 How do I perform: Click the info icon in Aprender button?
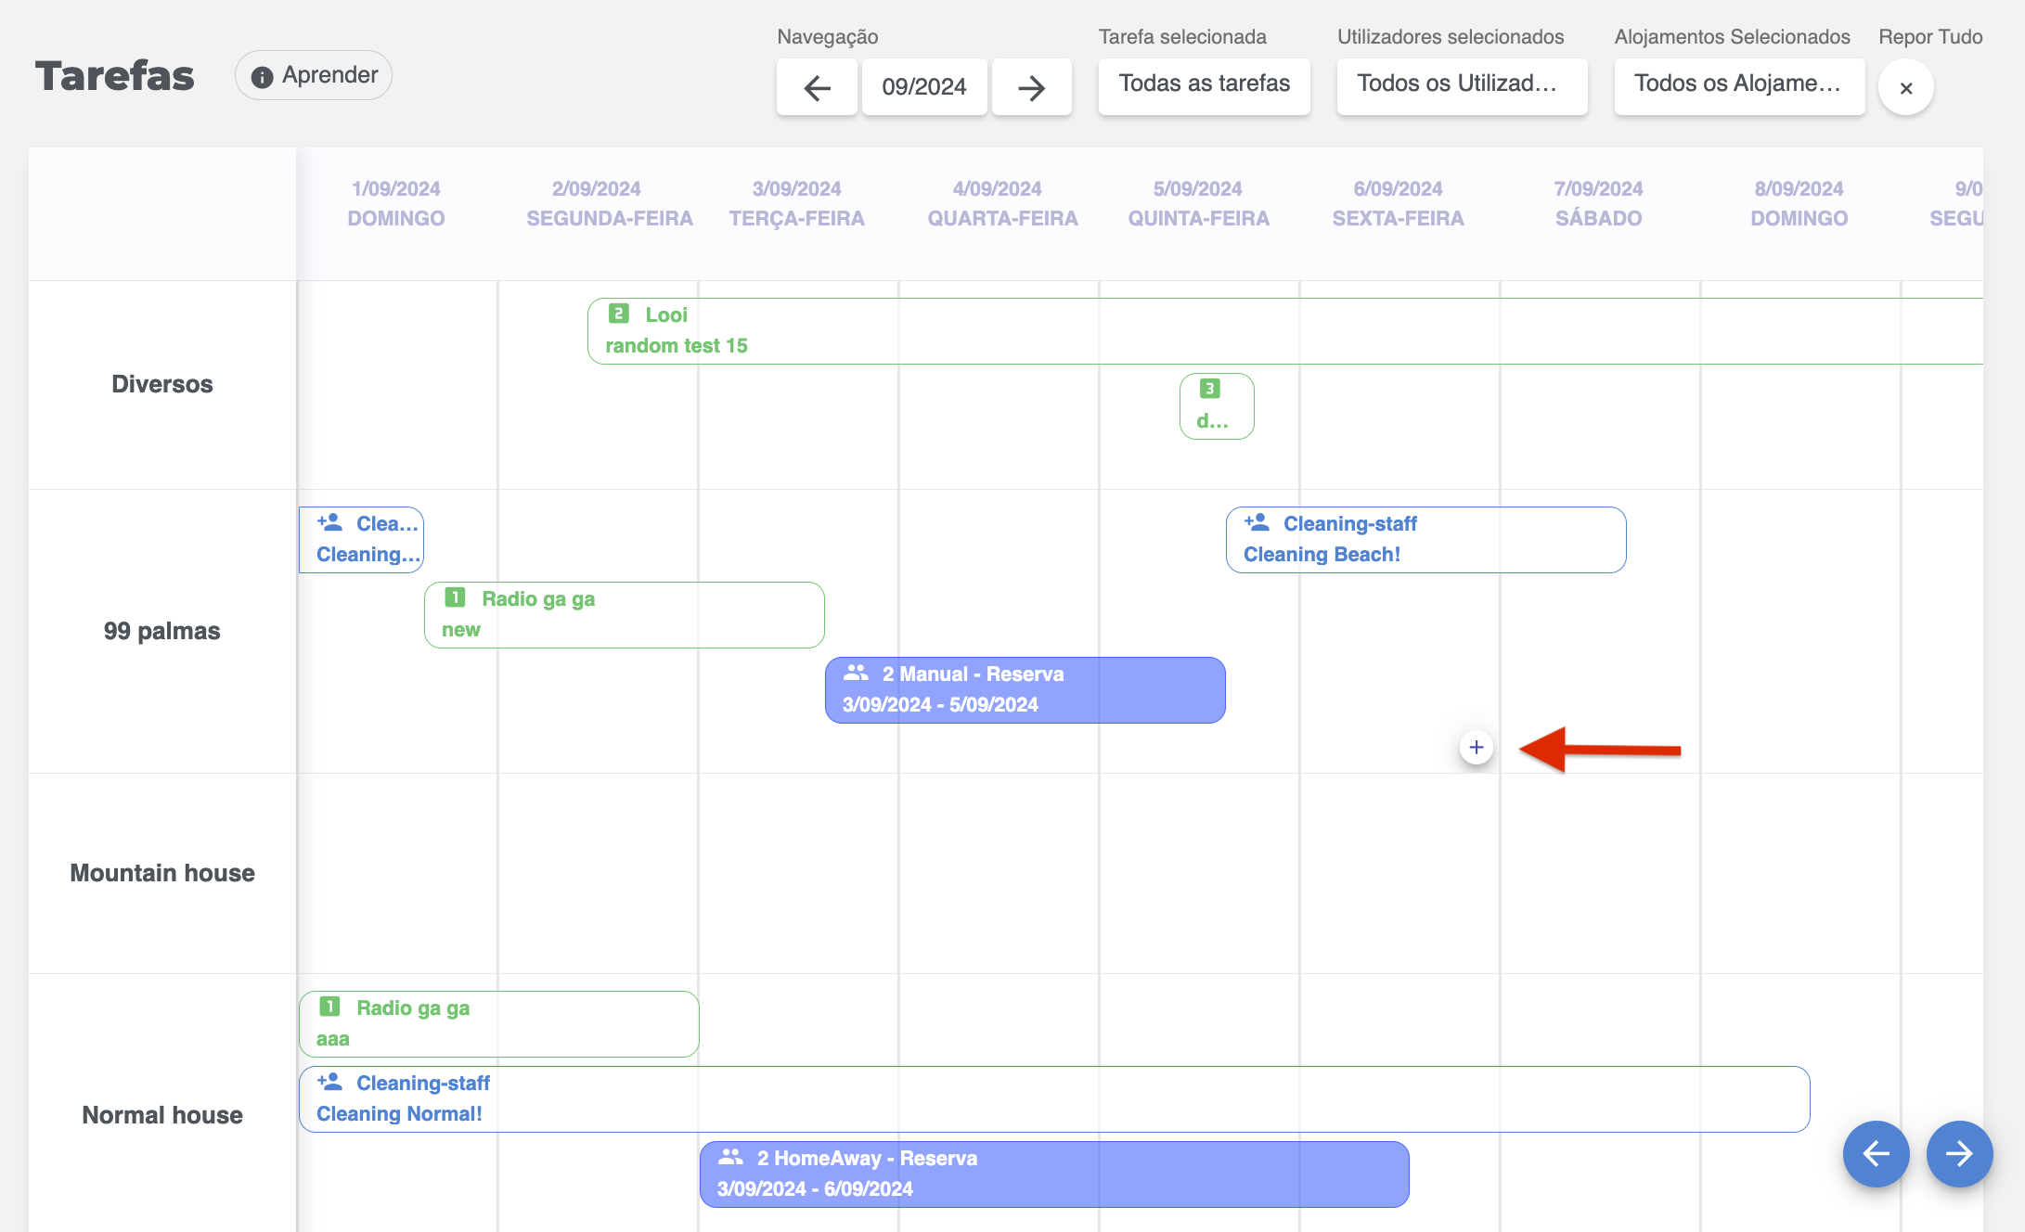263,76
